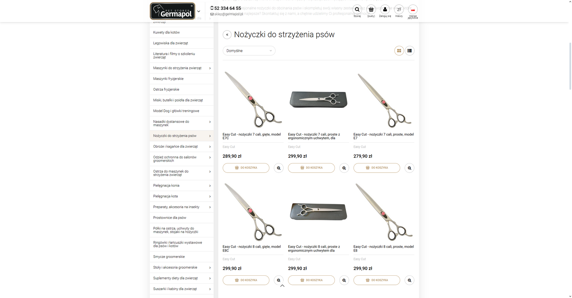Viewport: 572px width, 298px height.
Task: Add Easy Cut E8C scissors to cart
Action: tap(246, 280)
